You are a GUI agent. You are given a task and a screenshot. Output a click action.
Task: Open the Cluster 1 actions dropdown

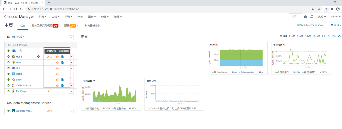pos(71,37)
